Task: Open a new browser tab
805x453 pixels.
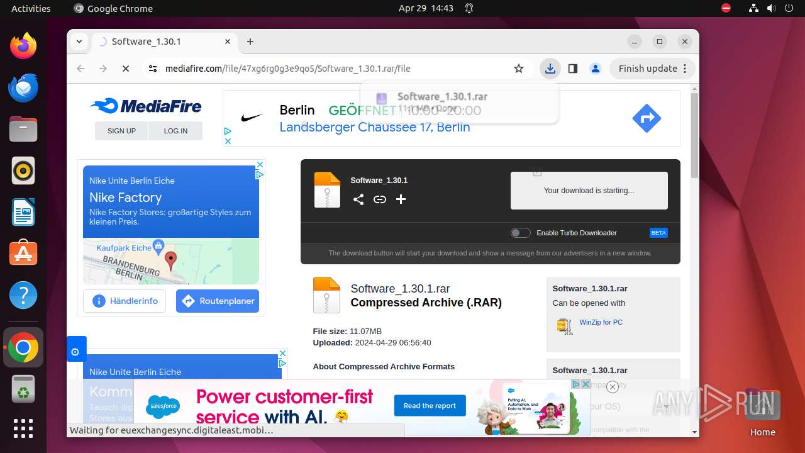Action: point(250,42)
